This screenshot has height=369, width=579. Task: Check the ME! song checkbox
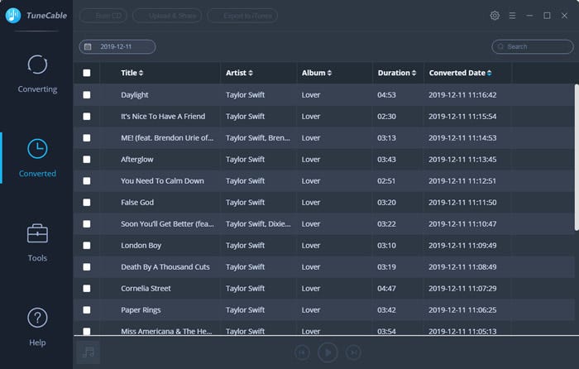(x=87, y=138)
